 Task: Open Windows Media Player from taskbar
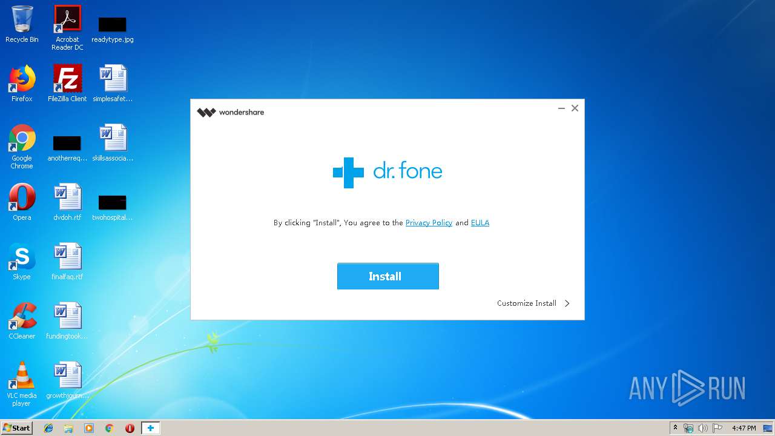[x=89, y=428]
